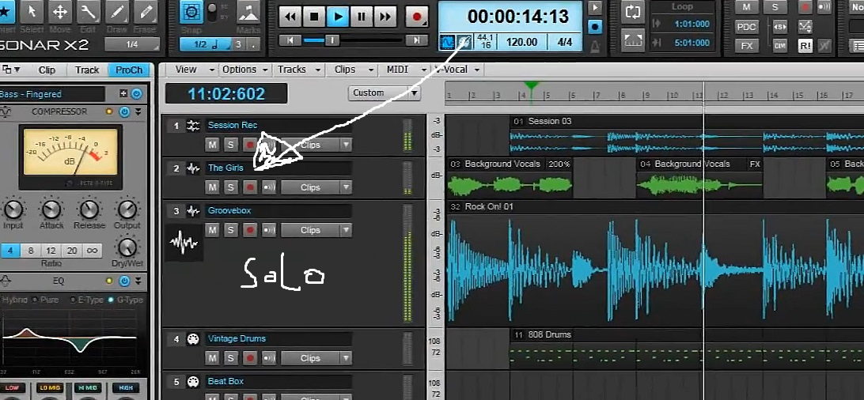
Task: Click the audio engine waveform icon
Action: [x=448, y=43]
